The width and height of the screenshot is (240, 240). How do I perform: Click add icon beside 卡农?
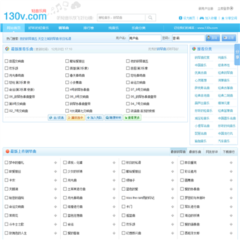(55, 180)
